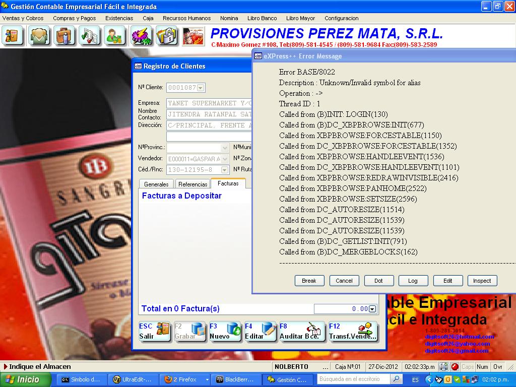
Task: Click the Inspect button on the error message
Action: coord(482,281)
